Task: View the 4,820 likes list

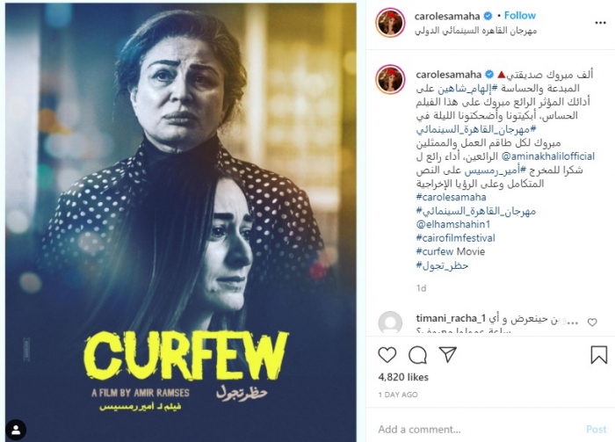Action: click(x=403, y=377)
